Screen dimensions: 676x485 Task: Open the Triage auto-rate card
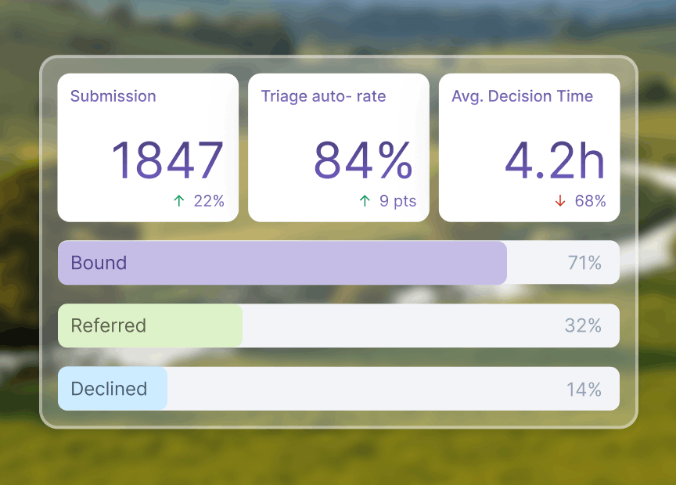click(x=339, y=147)
